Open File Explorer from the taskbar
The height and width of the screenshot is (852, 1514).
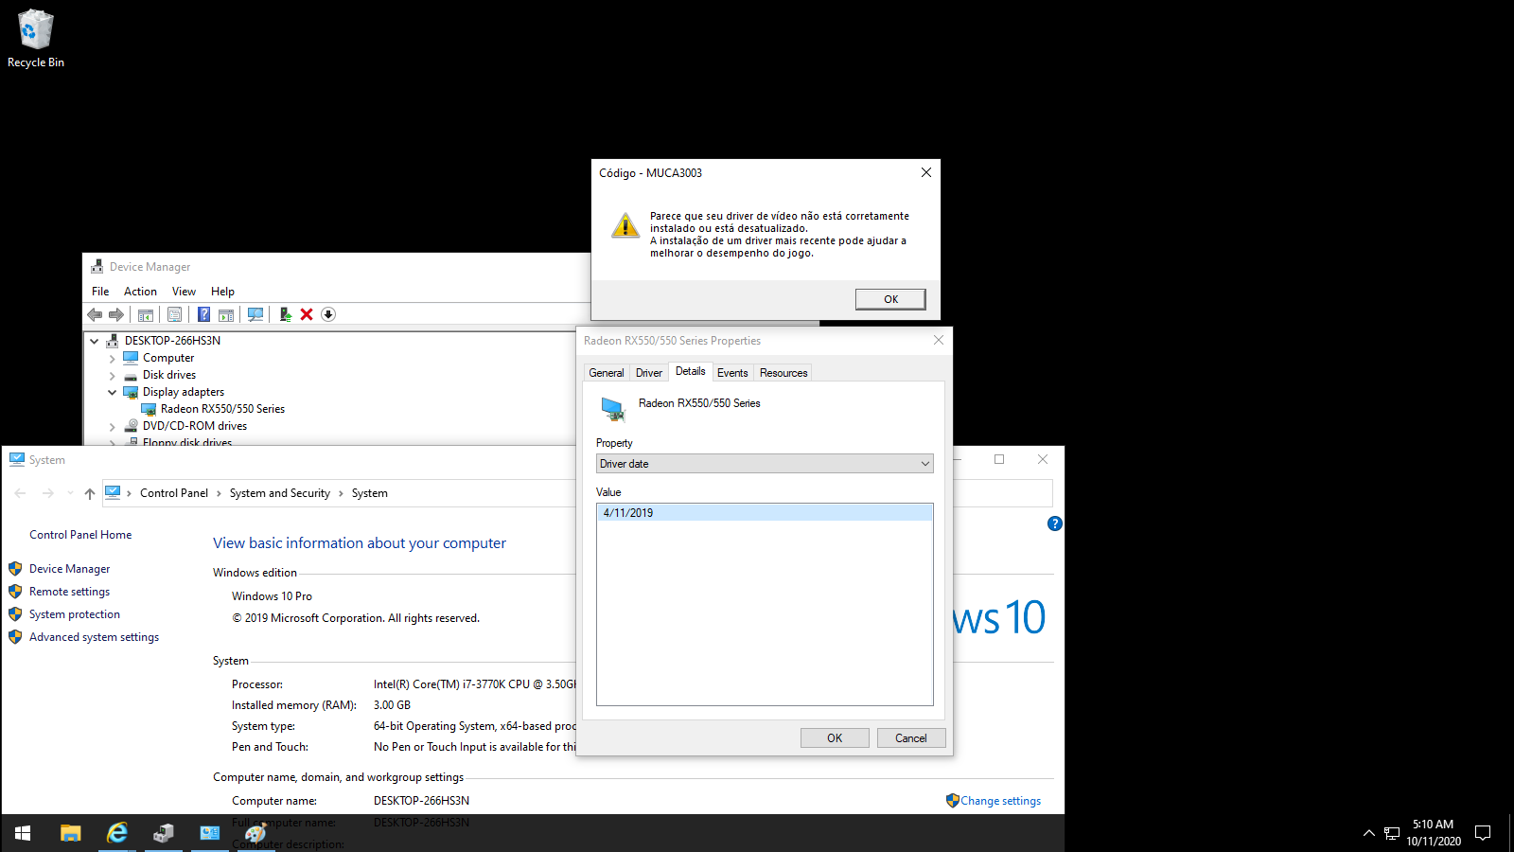[71, 833]
